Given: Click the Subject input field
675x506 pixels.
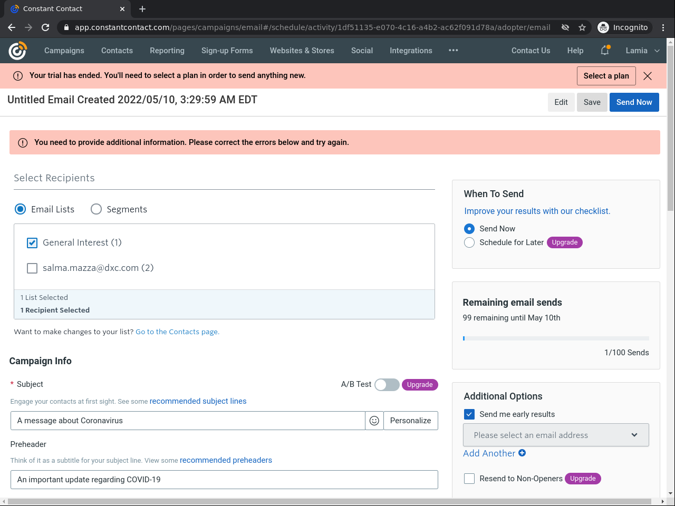Looking at the screenshot, I should pyautogui.click(x=188, y=421).
